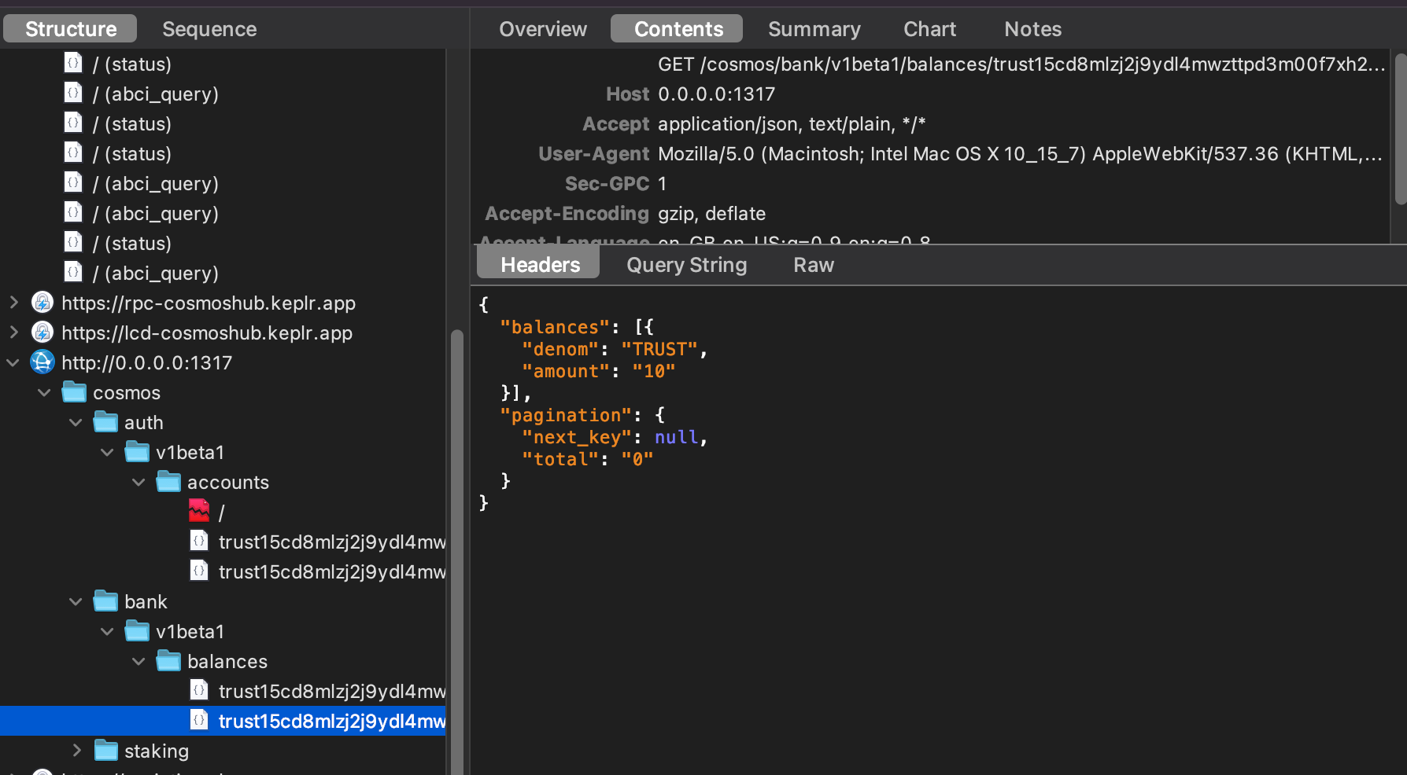Click the JSON icon of the topmost (status) row
The height and width of the screenshot is (775, 1407).
click(73, 63)
